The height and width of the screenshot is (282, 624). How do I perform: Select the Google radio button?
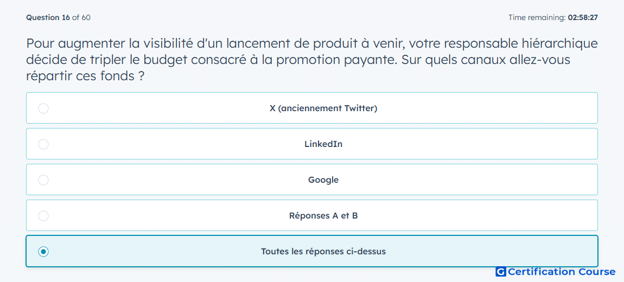click(43, 180)
